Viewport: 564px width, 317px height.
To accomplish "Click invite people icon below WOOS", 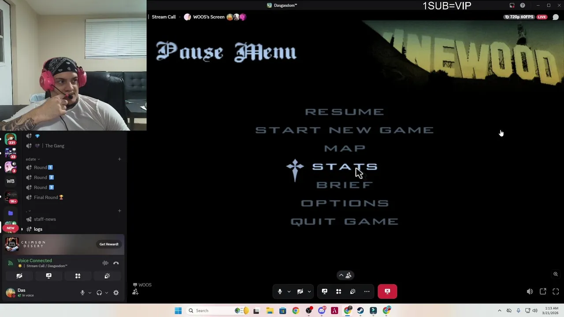I will click(135, 292).
